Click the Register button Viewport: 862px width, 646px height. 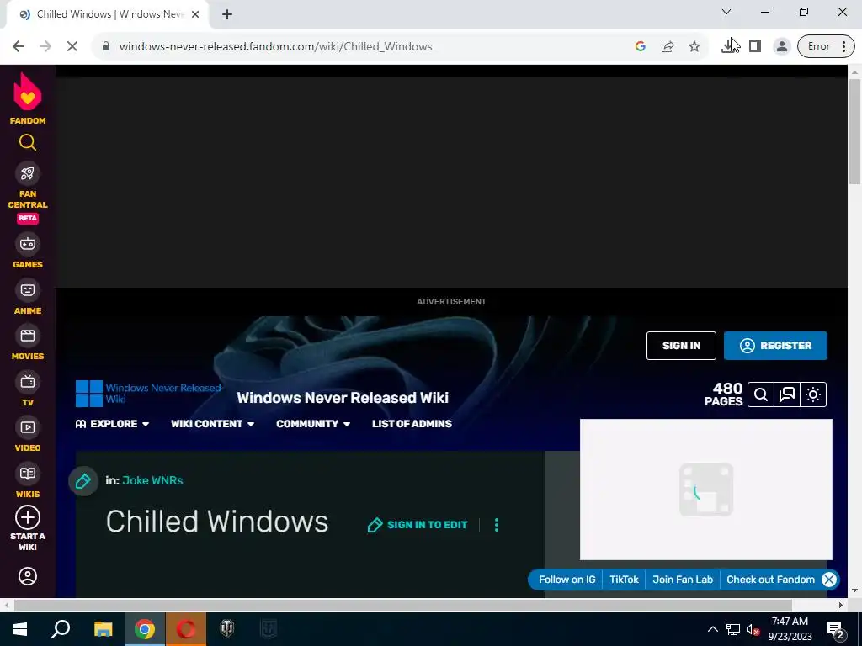pyautogui.click(x=775, y=346)
